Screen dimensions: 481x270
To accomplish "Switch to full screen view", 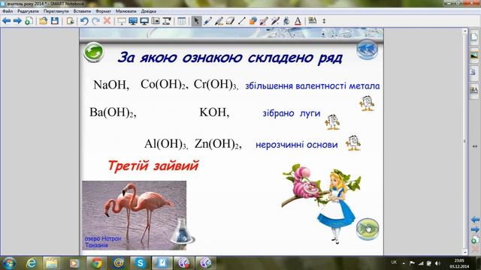I will pos(133,21).
